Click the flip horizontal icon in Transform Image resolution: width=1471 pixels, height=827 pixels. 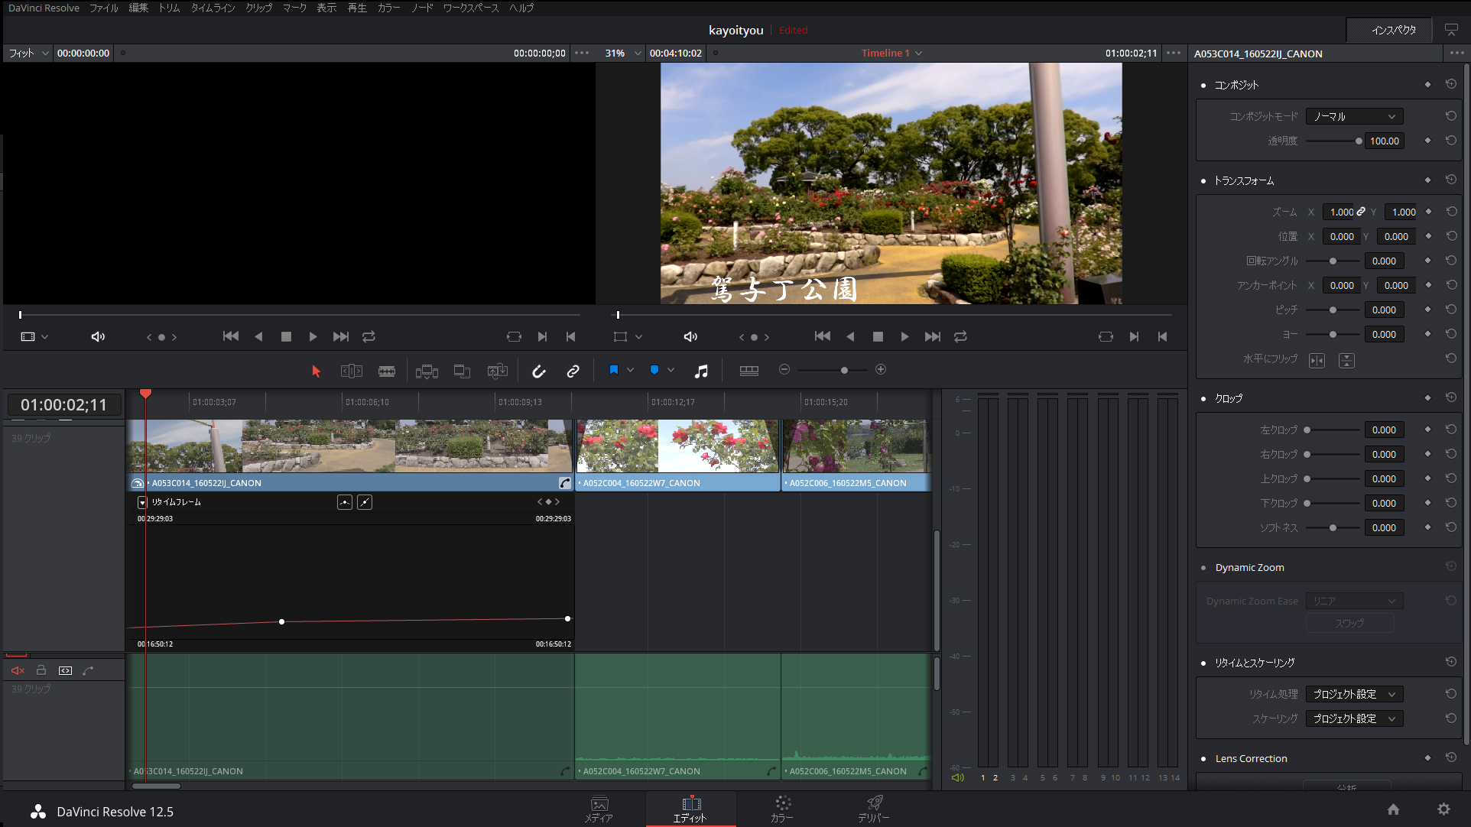click(x=1317, y=360)
